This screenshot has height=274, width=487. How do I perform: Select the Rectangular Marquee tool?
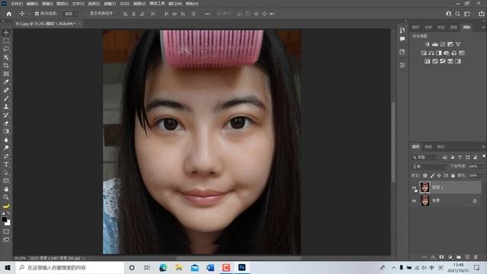[6, 41]
